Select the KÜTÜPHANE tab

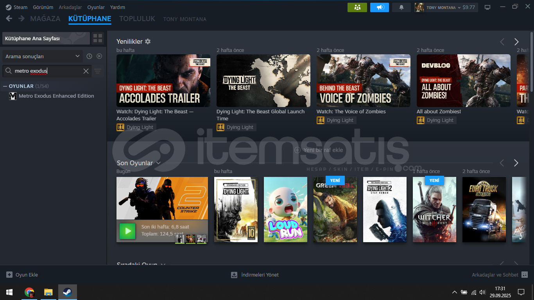coord(90,19)
